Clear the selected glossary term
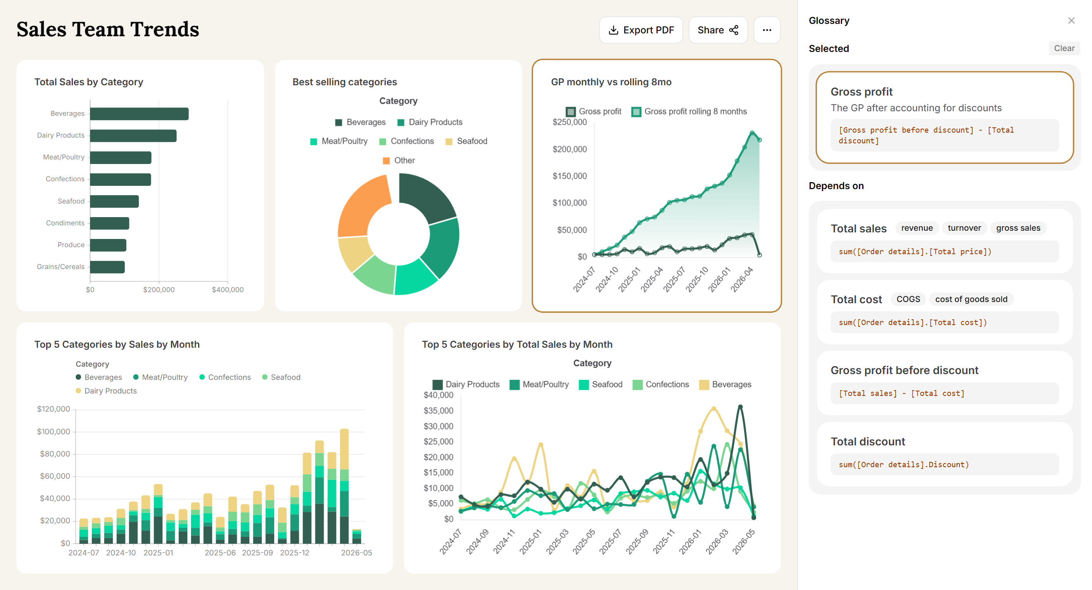1092x590 pixels. 1064,48
